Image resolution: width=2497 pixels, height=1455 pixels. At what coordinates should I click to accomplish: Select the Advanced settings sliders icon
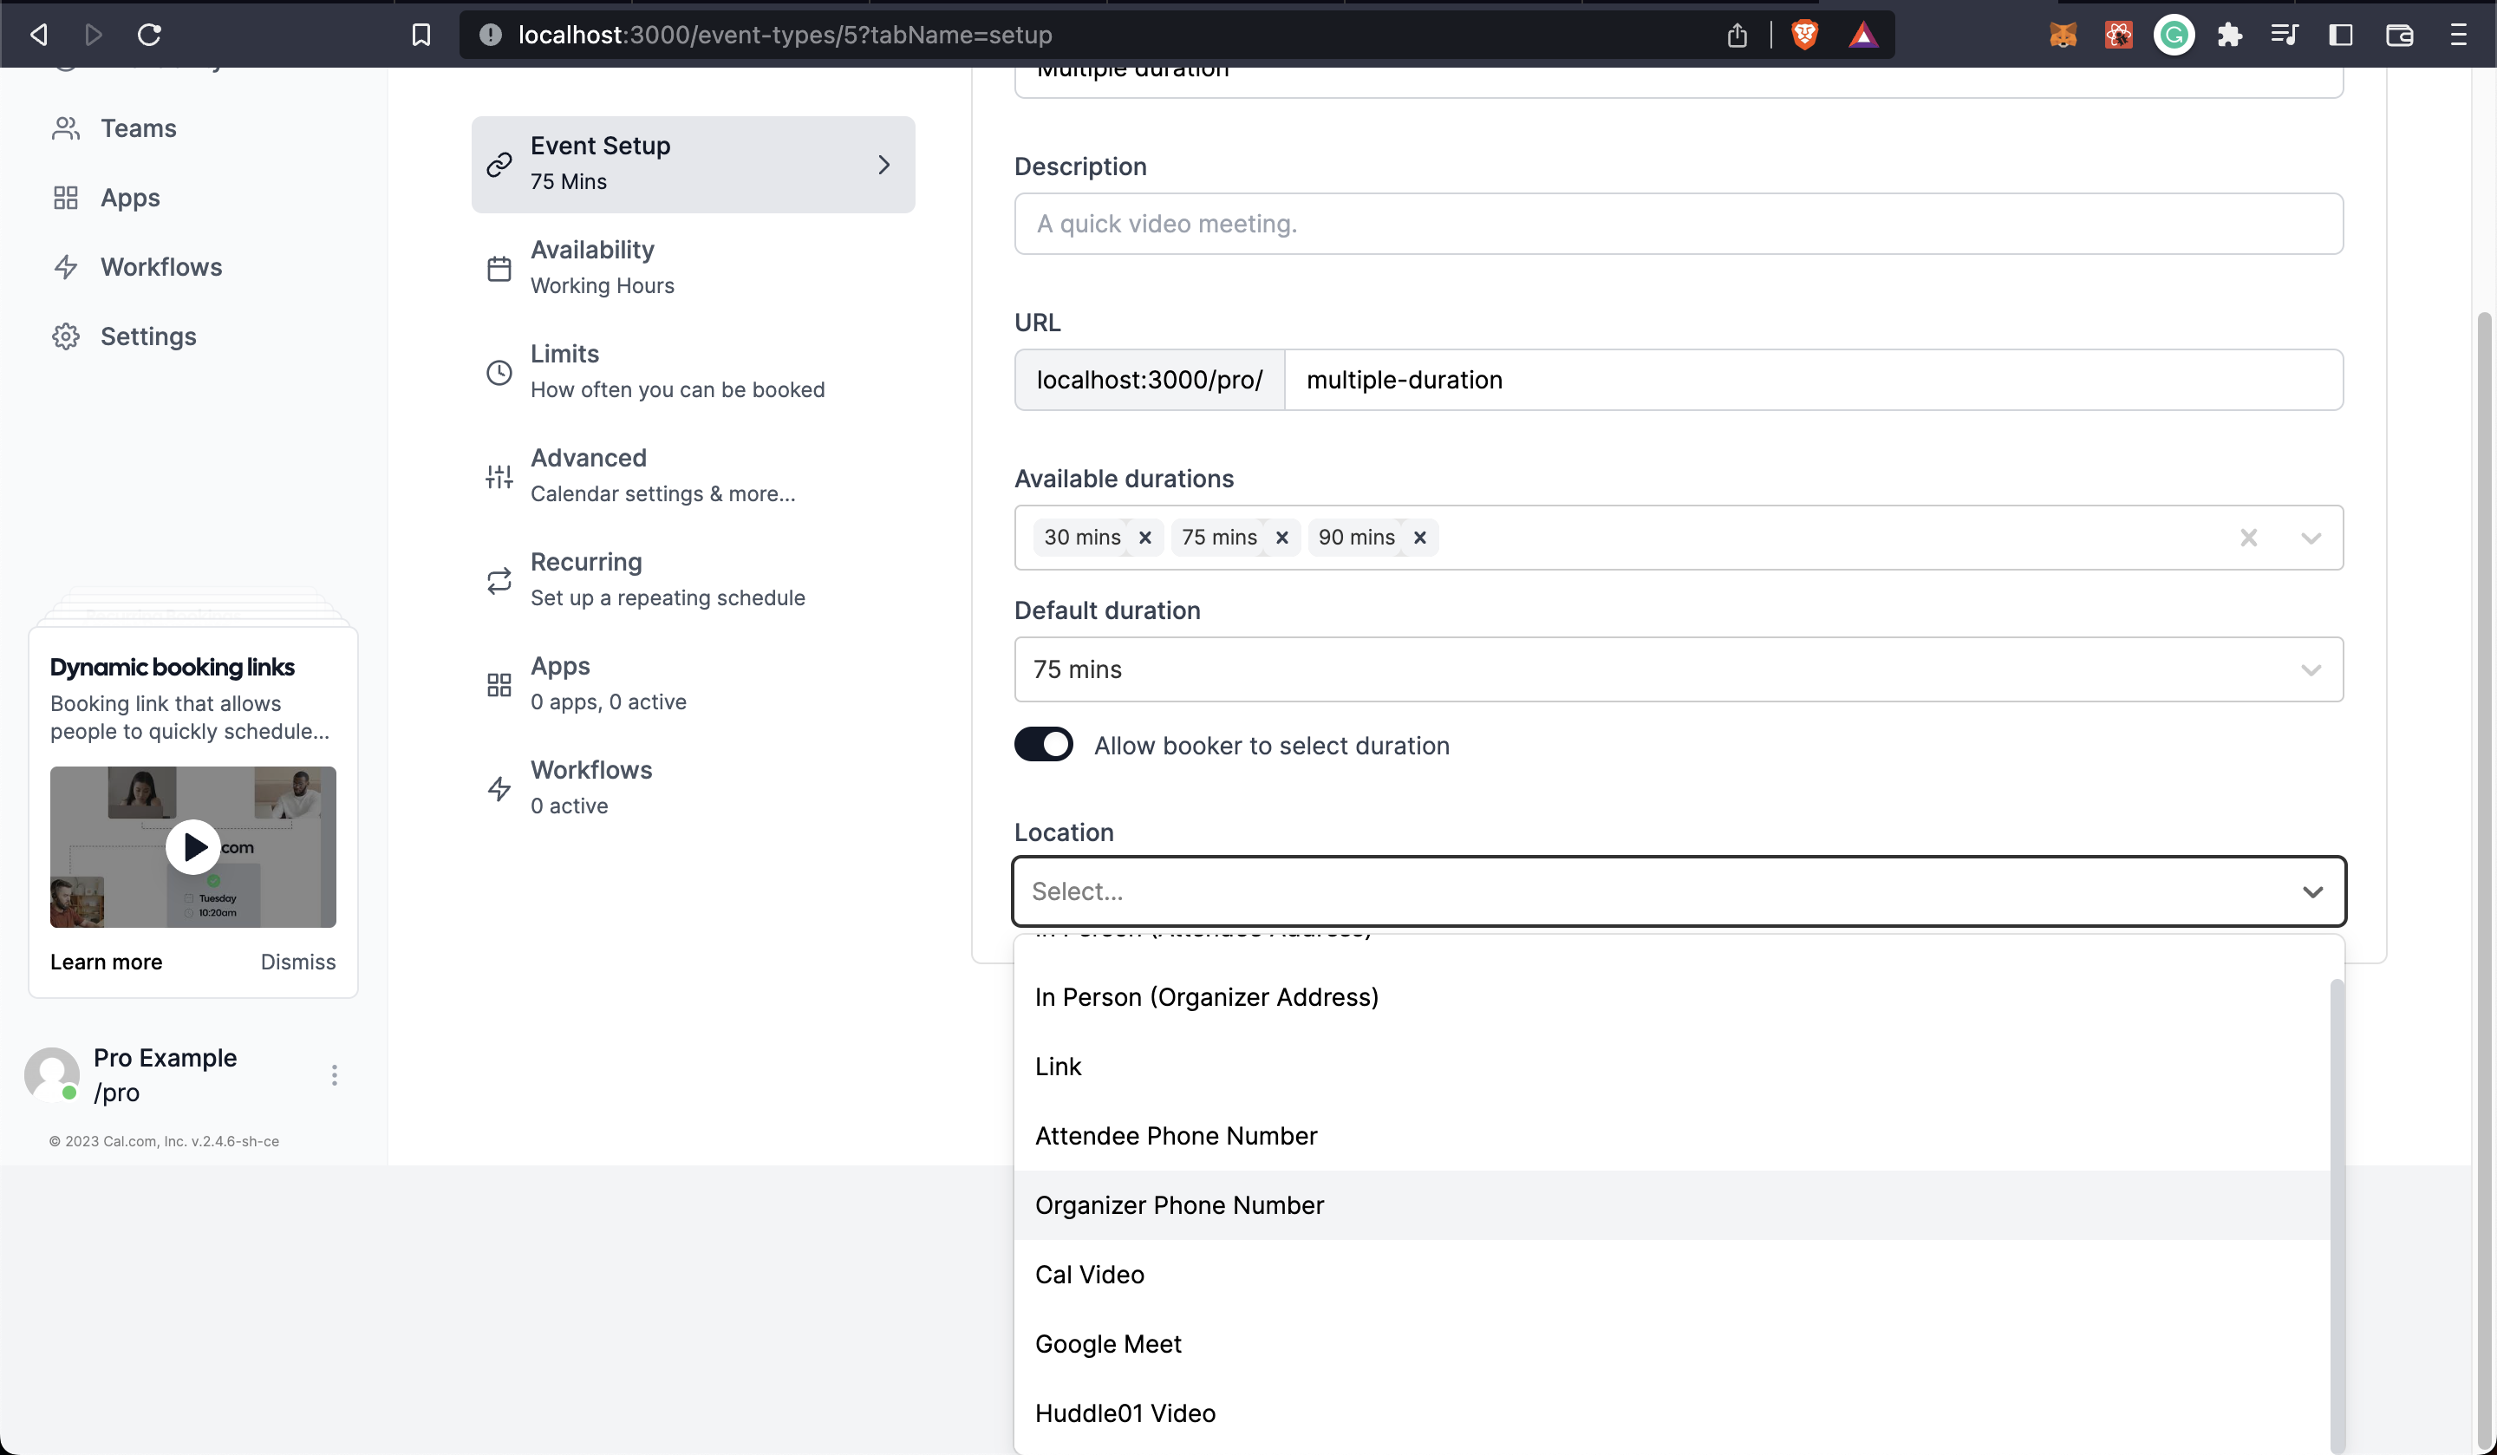pyautogui.click(x=499, y=476)
